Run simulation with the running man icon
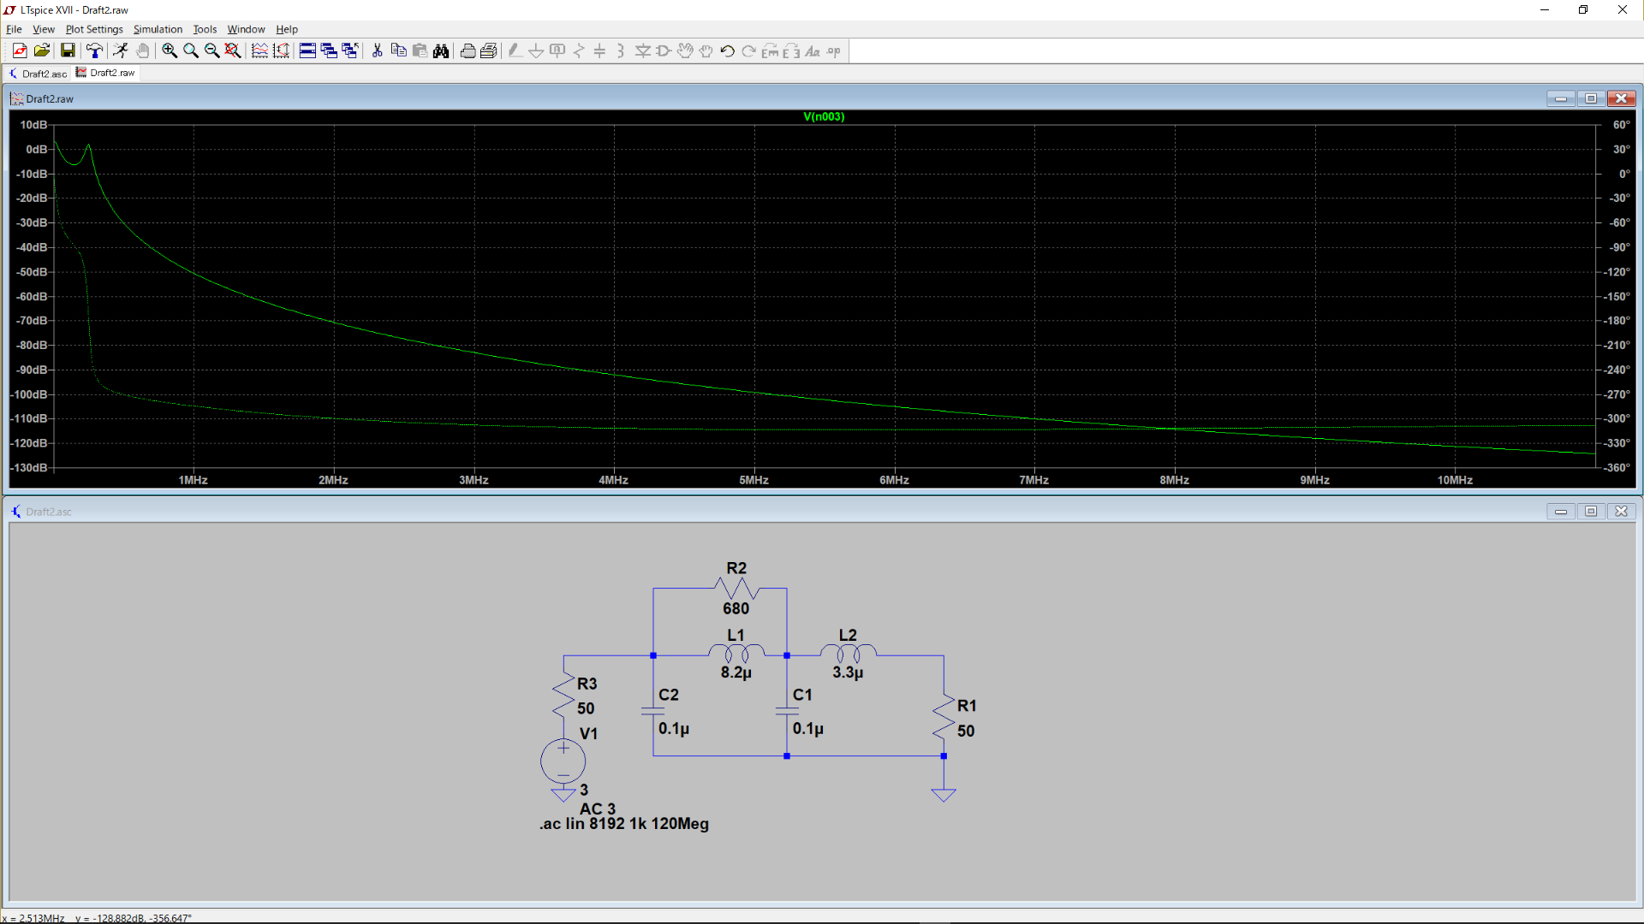Screen dimensions: 1644x924 121,51
